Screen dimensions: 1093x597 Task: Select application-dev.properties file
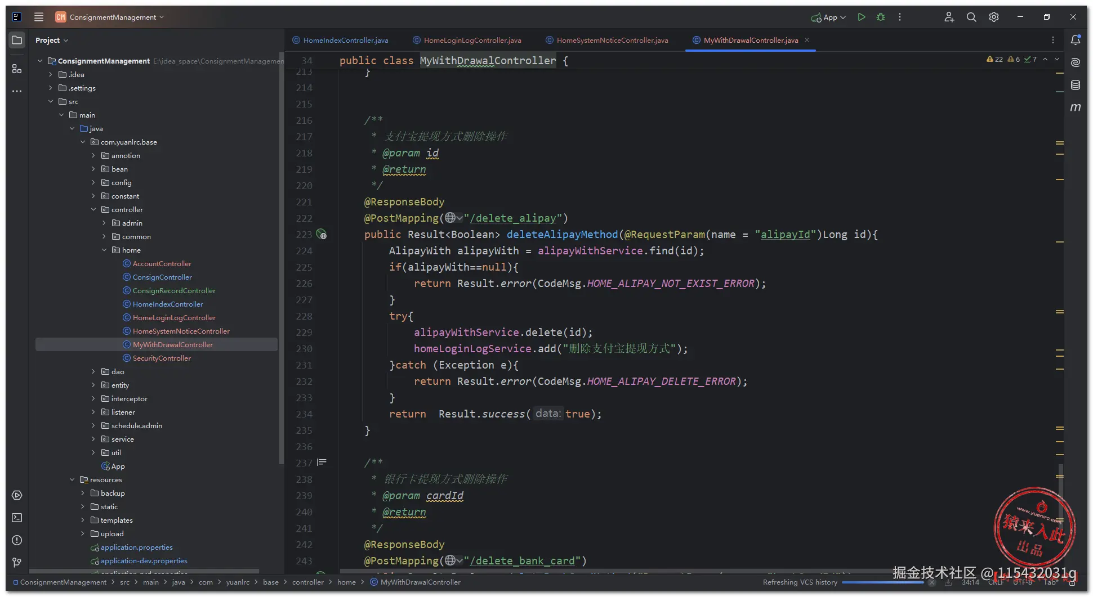[144, 560]
